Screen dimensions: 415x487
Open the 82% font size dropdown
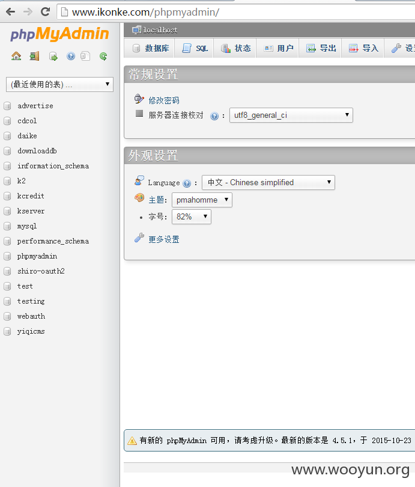coord(192,216)
